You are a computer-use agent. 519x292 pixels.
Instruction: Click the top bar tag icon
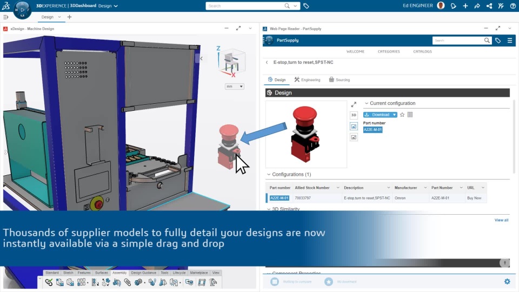tap(306, 6)
